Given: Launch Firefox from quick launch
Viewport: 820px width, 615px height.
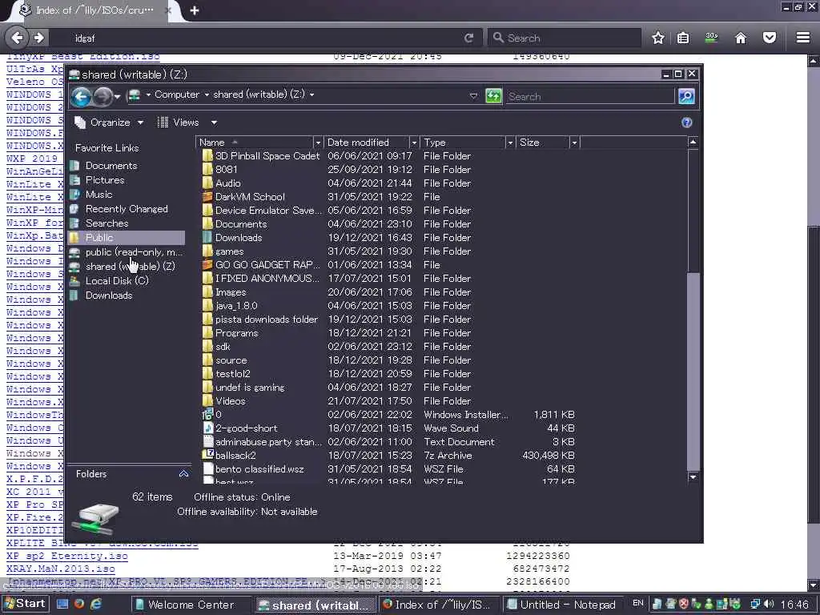Looking at the screenshot, I should click(x=79, y=604).
